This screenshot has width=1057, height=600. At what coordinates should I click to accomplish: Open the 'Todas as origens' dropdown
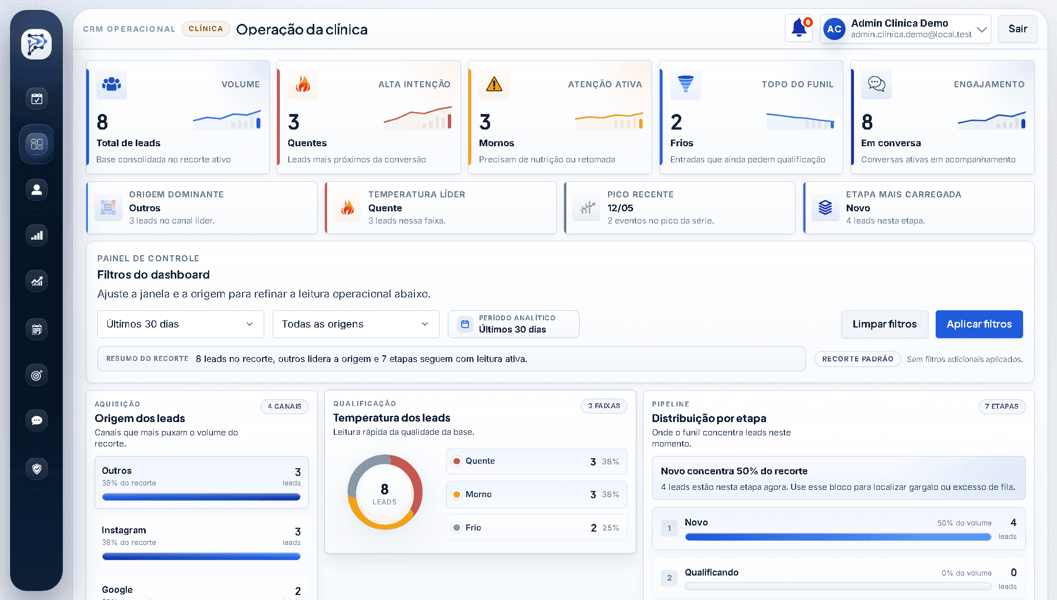point(356,324)
